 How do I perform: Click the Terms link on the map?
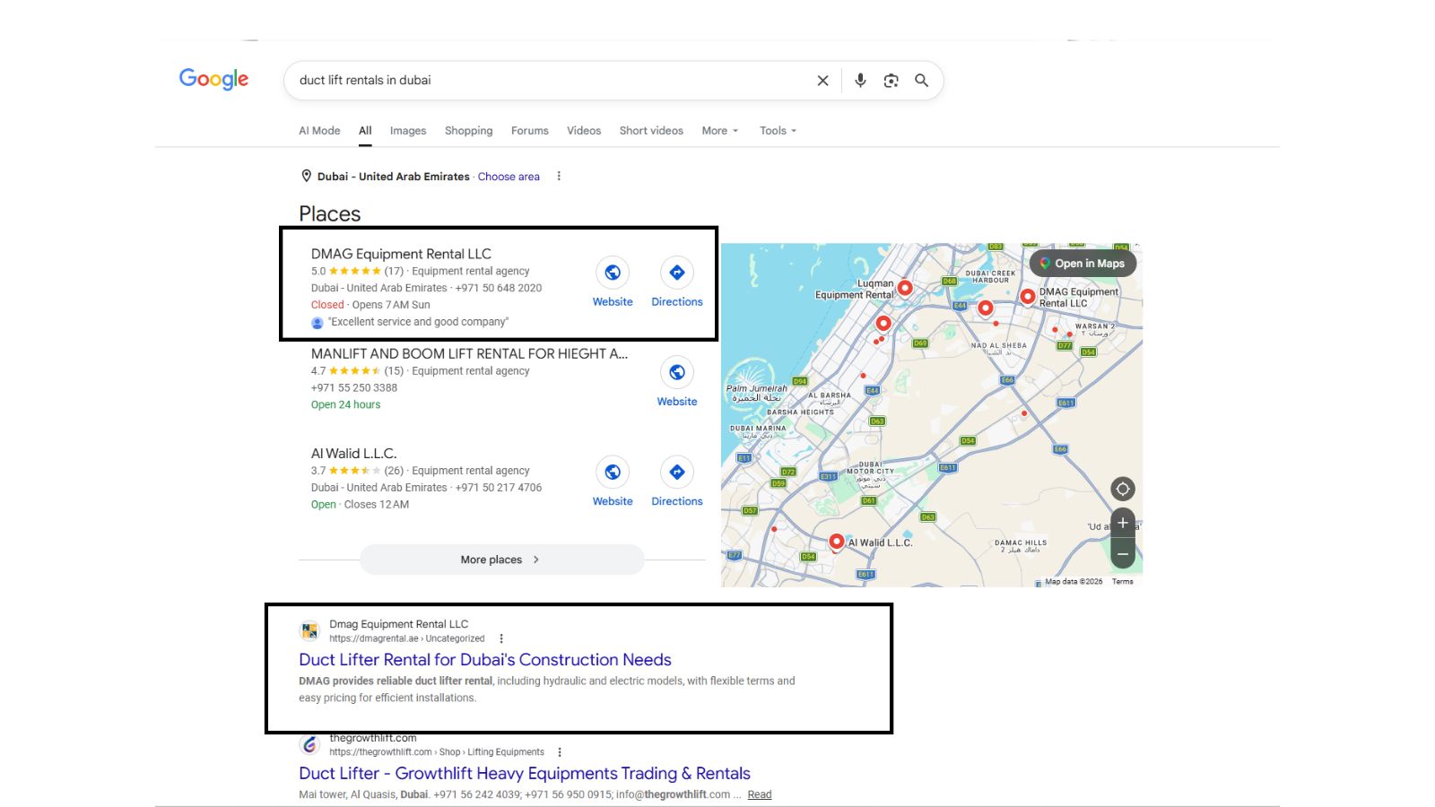[x=1122, y=582]
